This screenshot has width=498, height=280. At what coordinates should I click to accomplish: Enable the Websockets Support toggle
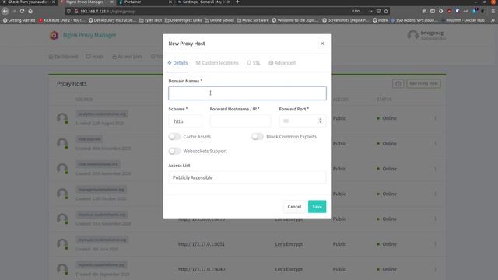point(174,151)
